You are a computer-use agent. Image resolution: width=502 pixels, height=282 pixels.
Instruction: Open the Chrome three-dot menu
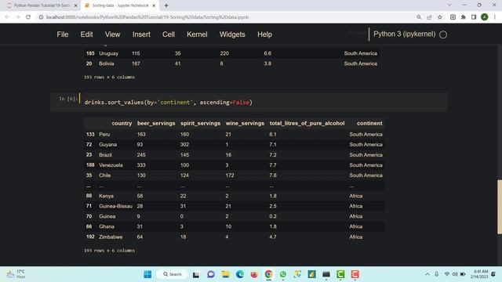point(495,17)
